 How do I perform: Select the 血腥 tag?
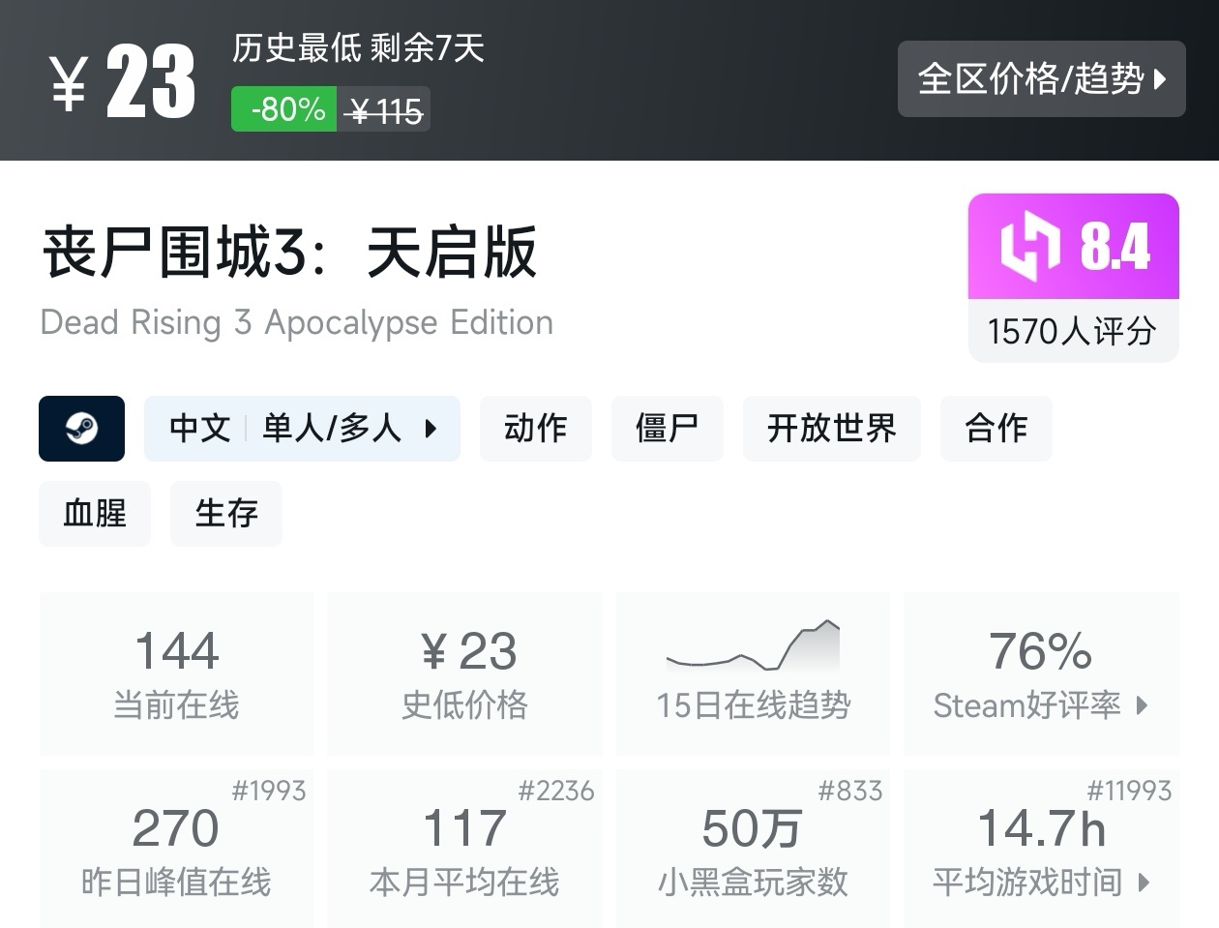95,513
